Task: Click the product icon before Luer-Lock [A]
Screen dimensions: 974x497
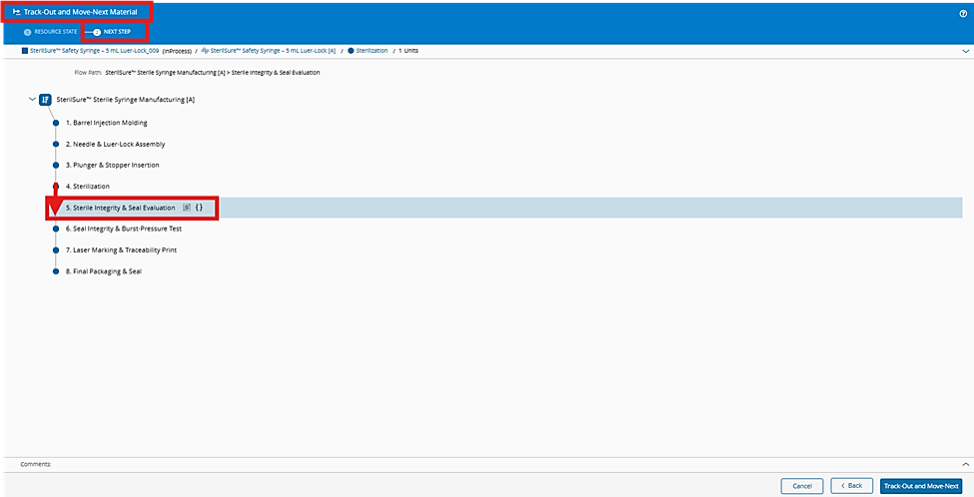Action: point(205,51)
